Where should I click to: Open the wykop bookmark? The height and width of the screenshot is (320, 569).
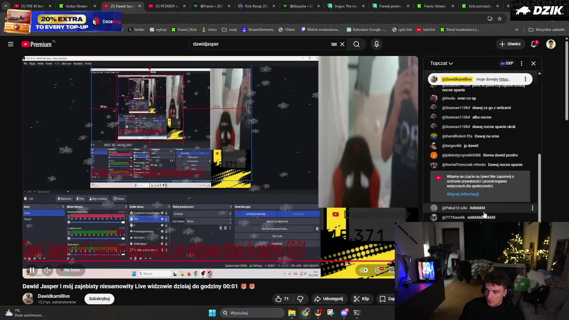[158, 30]
